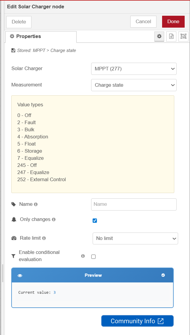Click the gauge icon beside Rate limit
190x335 pixels.
14,238
